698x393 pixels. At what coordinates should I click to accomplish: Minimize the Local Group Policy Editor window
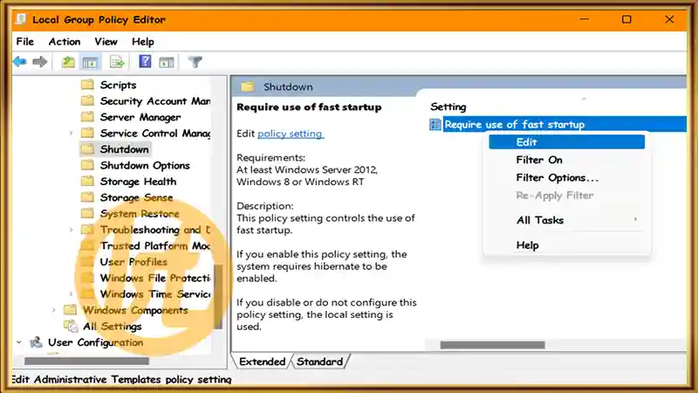click(585, 19)
